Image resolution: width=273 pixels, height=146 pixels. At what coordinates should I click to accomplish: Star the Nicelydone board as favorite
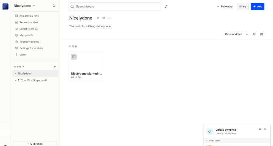98,18
